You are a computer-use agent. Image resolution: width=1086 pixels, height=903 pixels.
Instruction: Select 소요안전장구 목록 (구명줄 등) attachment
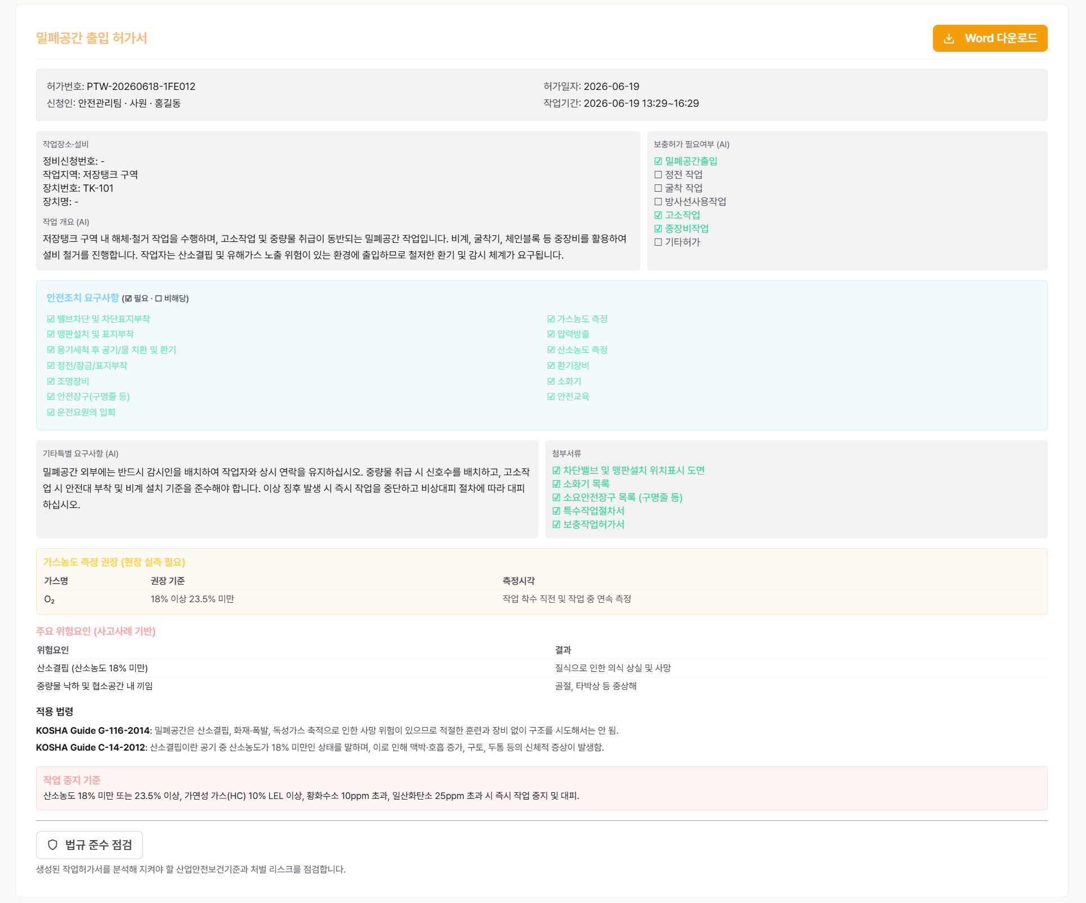click(x=617, y=497)
